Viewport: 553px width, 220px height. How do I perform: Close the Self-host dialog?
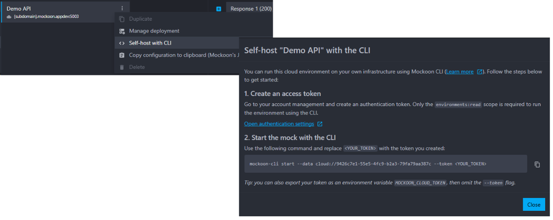click(x=534, y=204)
